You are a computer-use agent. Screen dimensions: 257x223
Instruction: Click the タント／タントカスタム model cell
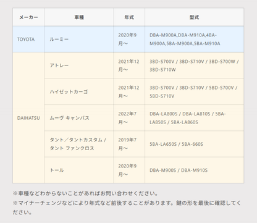pyautogui.click(x=79, y=144)
